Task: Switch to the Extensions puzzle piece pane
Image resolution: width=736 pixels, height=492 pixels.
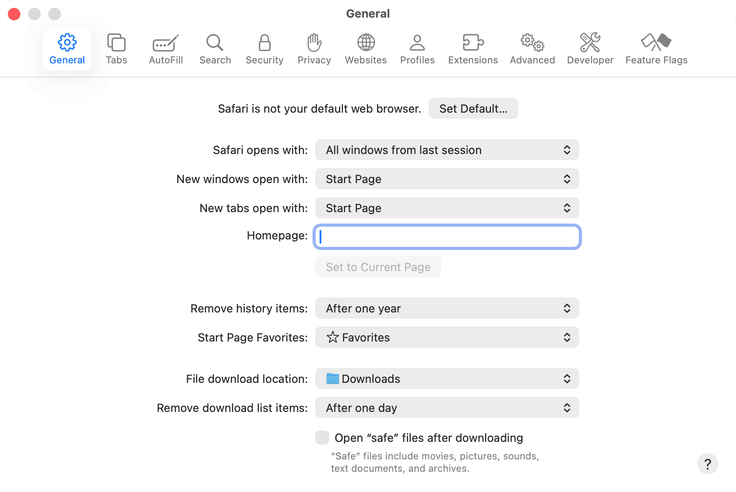Action: 473,49
